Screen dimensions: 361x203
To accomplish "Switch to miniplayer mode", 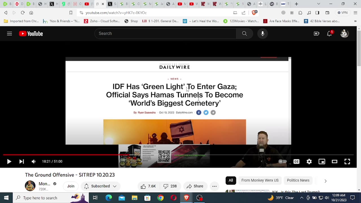I will [322, 161].
